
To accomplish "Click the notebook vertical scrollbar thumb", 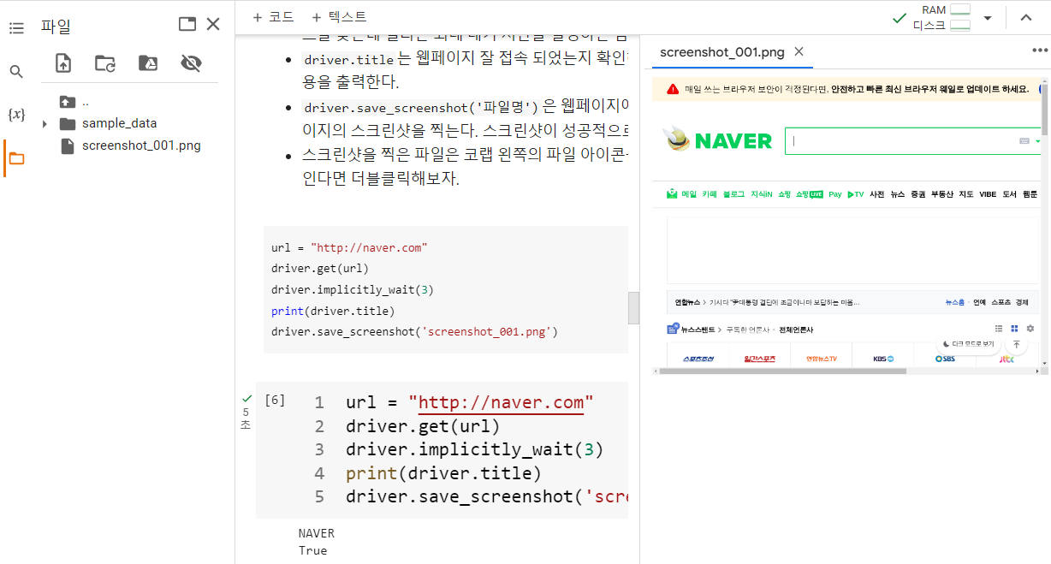I will point(633,307).
